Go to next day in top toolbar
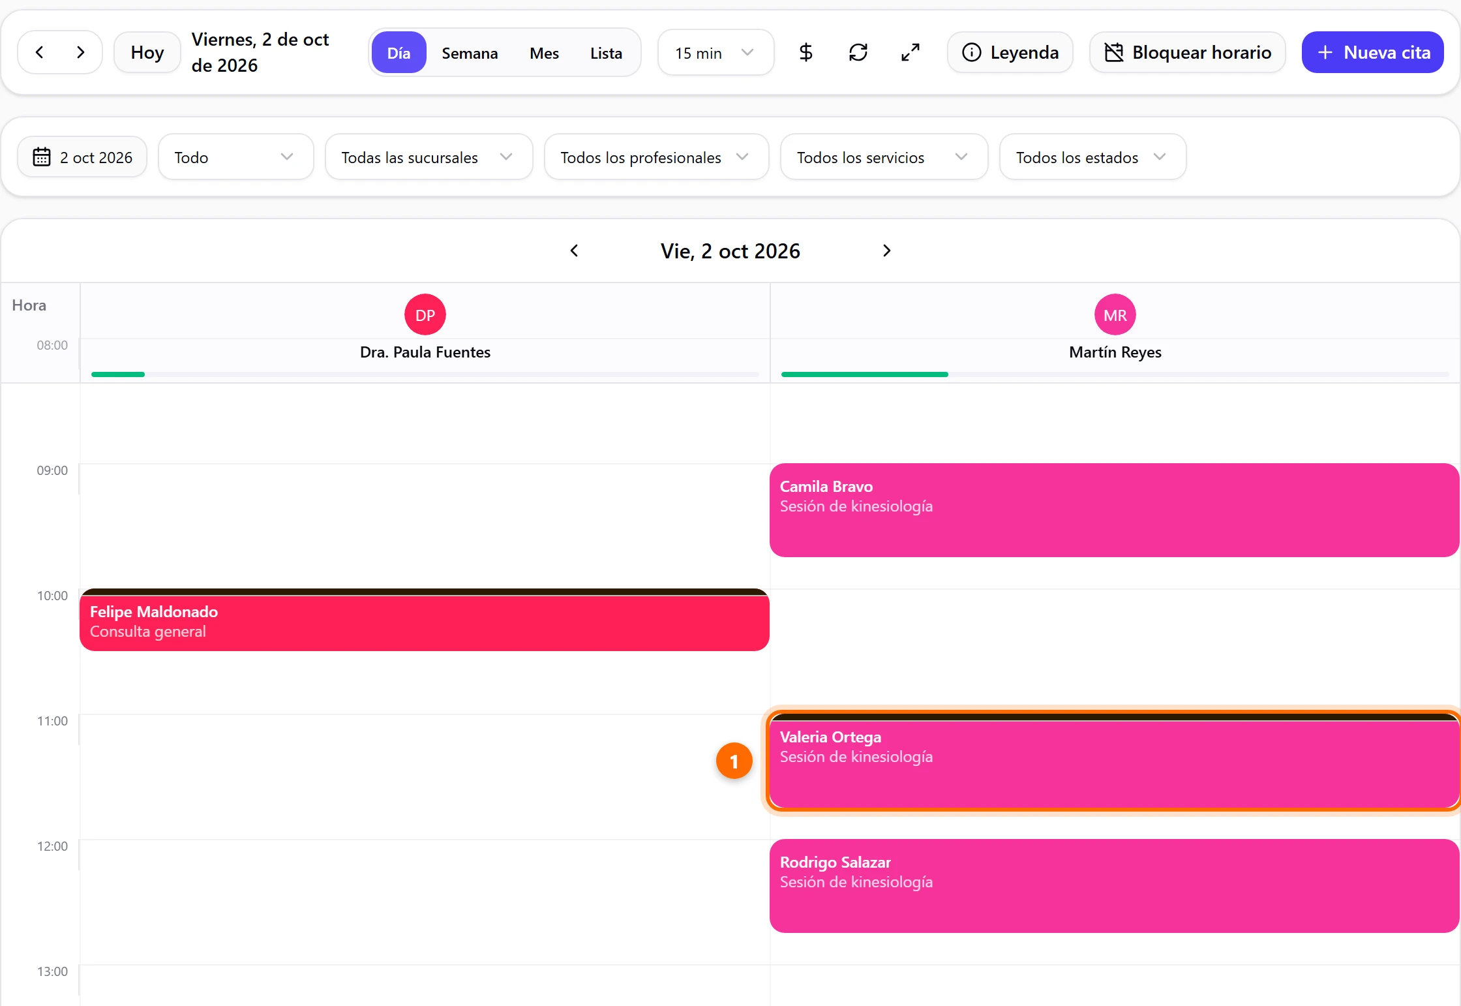The image size is (1461, 1006). click(80, 52)
